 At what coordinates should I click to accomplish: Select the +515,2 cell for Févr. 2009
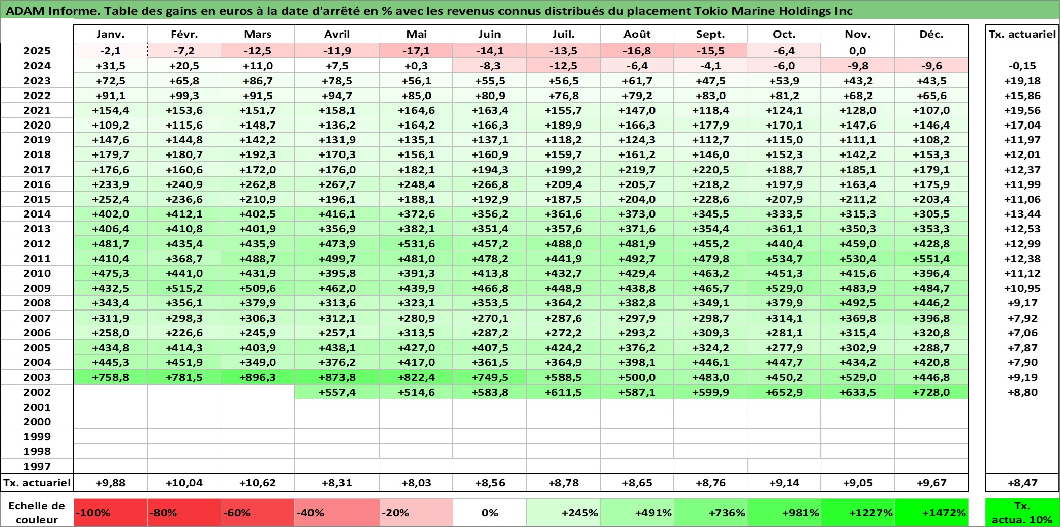tap(184, 288)
